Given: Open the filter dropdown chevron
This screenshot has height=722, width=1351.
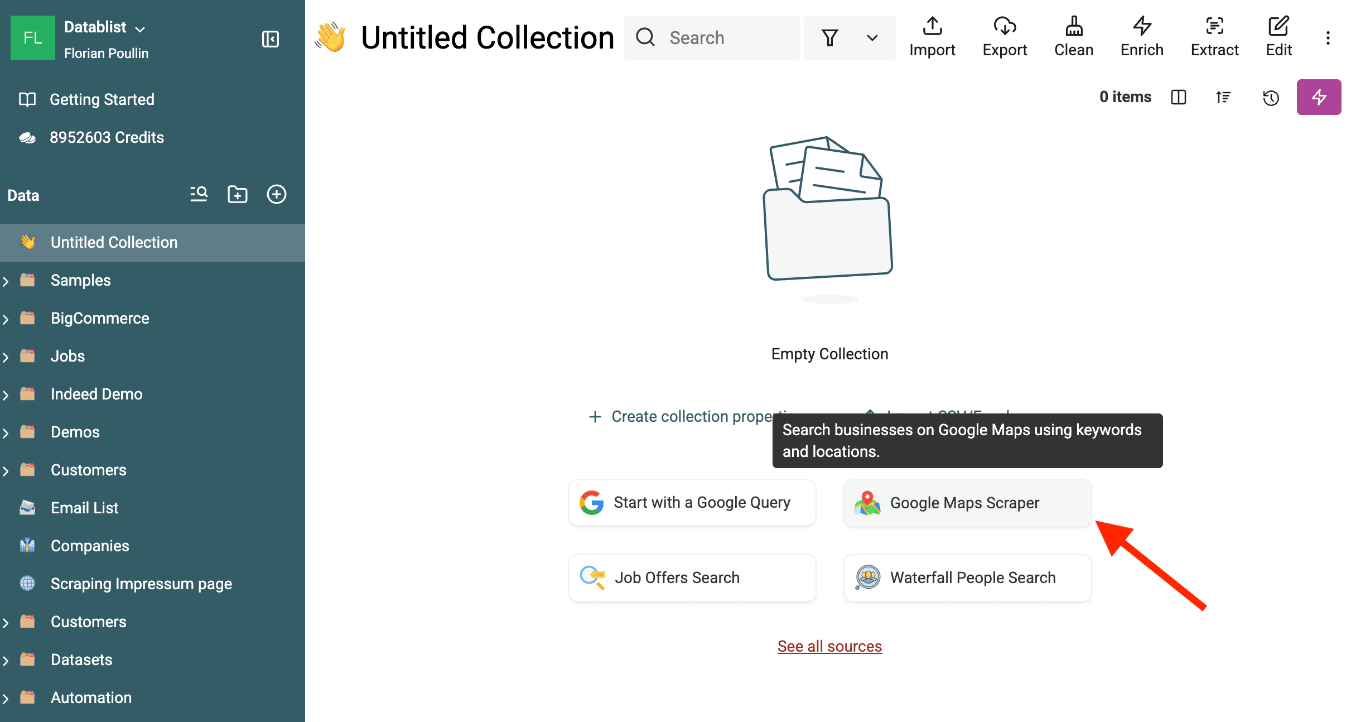Looking at the screenshot, I should tap(871, 37).
